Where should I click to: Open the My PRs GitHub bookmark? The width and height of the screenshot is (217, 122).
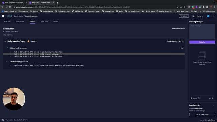tap(120, 11)
